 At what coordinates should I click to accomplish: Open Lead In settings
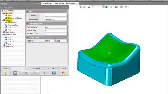coord(10,39)
